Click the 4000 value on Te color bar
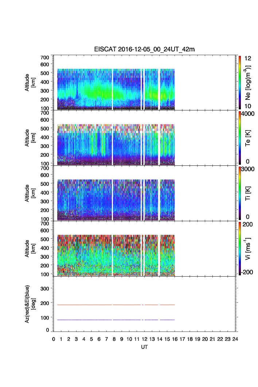Screen dimensions: 258x387 coord(248,114)
